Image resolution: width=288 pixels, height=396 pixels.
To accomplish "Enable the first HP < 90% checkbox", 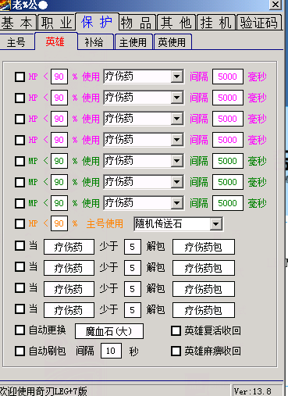I will 20,77.
